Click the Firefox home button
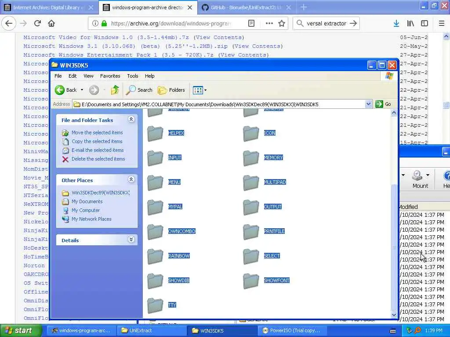Screen dimensions: 450x337 pyautogui.click(x=51, y=23)
